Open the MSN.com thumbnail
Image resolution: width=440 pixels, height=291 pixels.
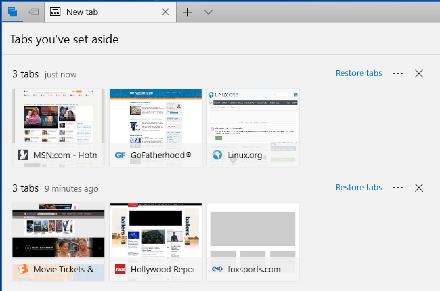58,128
